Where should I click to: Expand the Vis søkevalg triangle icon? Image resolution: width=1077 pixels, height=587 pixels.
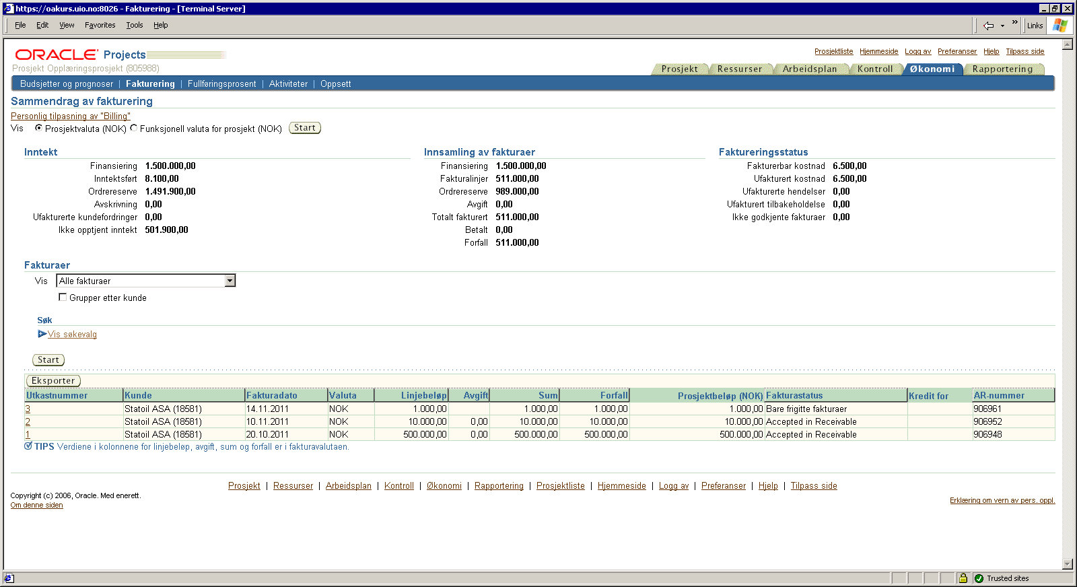coord(42,334)
